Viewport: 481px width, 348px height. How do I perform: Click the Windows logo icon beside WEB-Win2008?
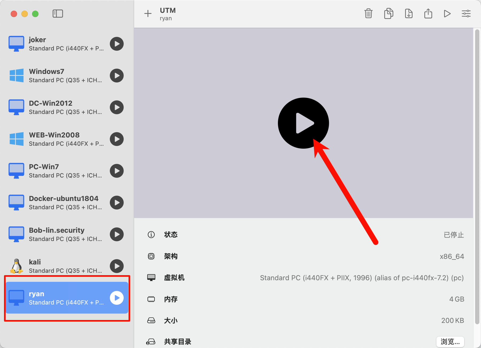[17, 139]
